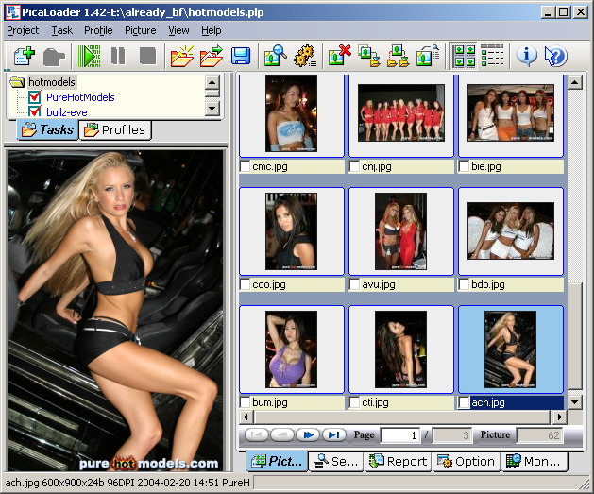Click the new task icon in toolbar
Screen dimensions: 594x494
25,56
